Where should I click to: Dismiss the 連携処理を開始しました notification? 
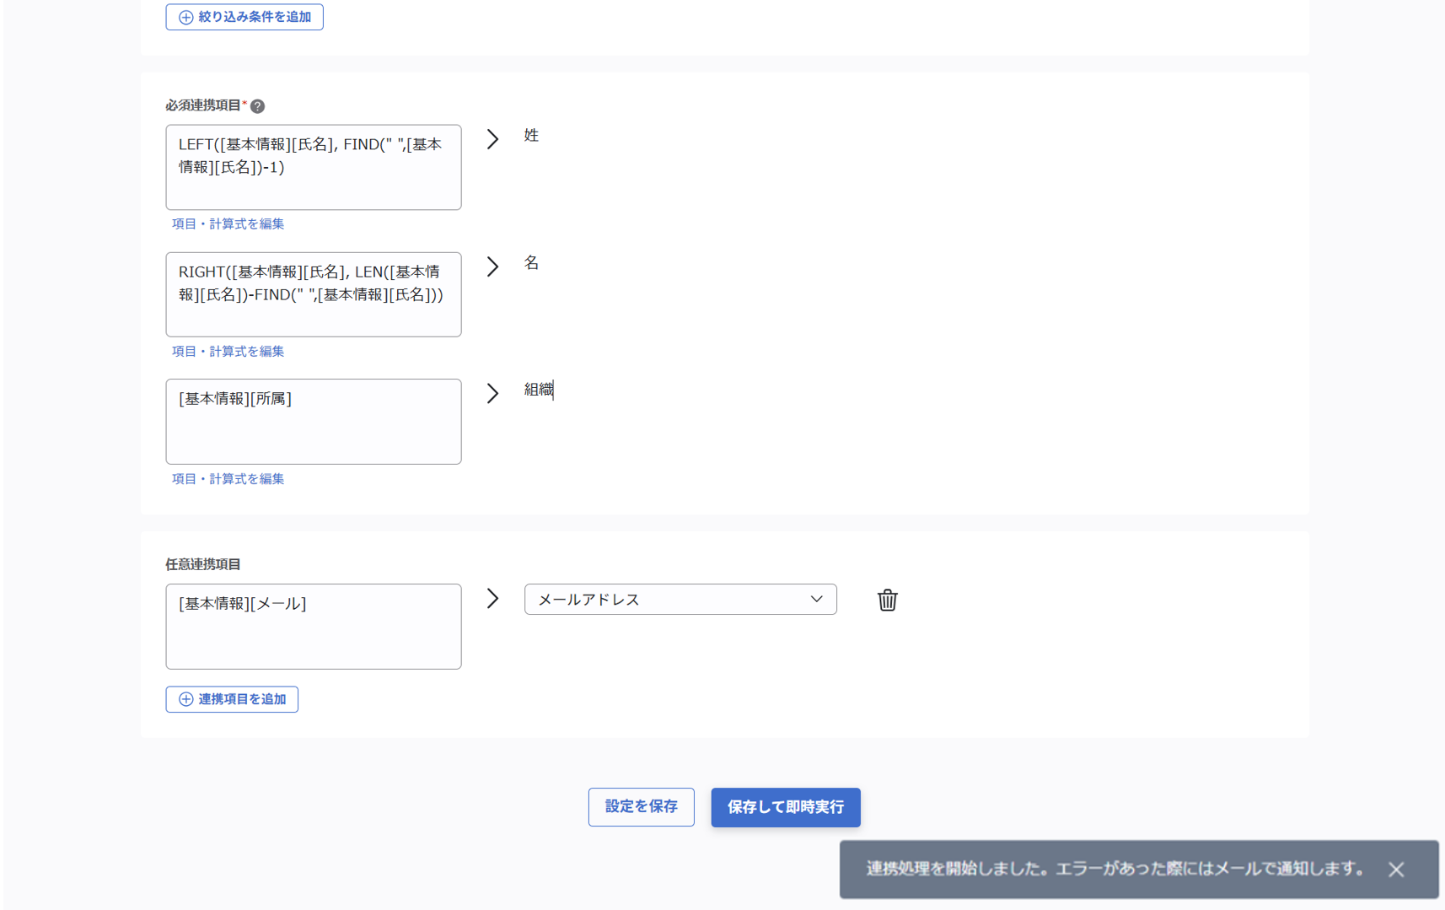[1396, 870]
